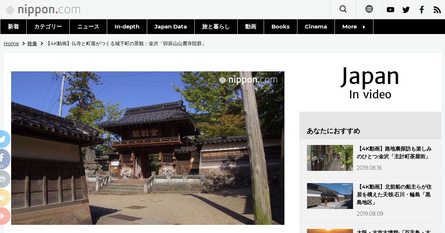The width and height of the screenshot is (445, 233).
Task: Open the ニュース menu item
Action: click(x=88, y=27)
